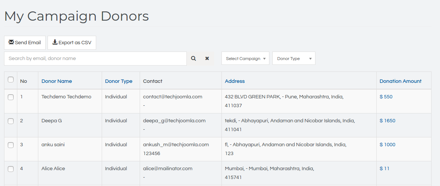
Task: Check the box for Techdemo Techdemo row
Action: [x=11, y=97]
